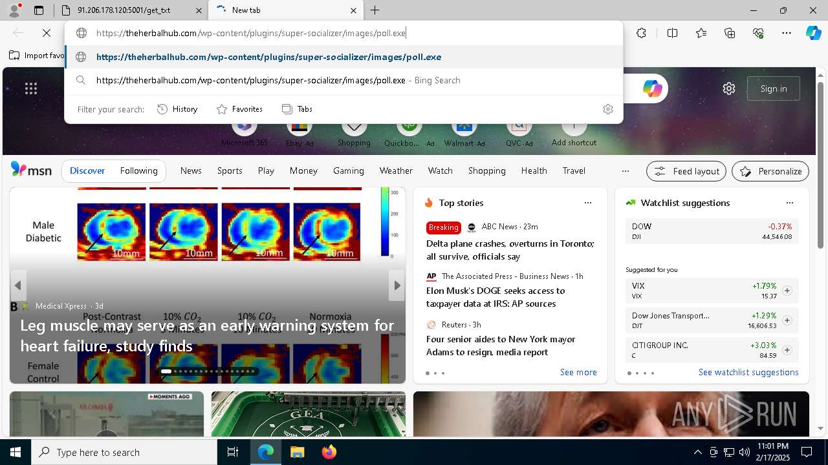
Task: Stop loading the page
Action: click(47, 33)
